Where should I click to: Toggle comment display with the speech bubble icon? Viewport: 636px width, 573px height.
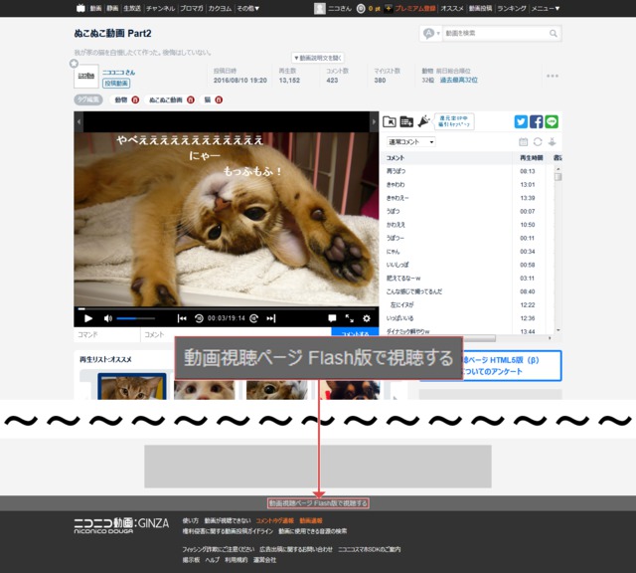[333, 318]
